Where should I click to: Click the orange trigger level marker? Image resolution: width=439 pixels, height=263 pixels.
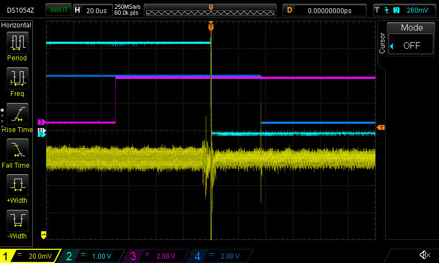pyautogui.click(x=381, y=128)
